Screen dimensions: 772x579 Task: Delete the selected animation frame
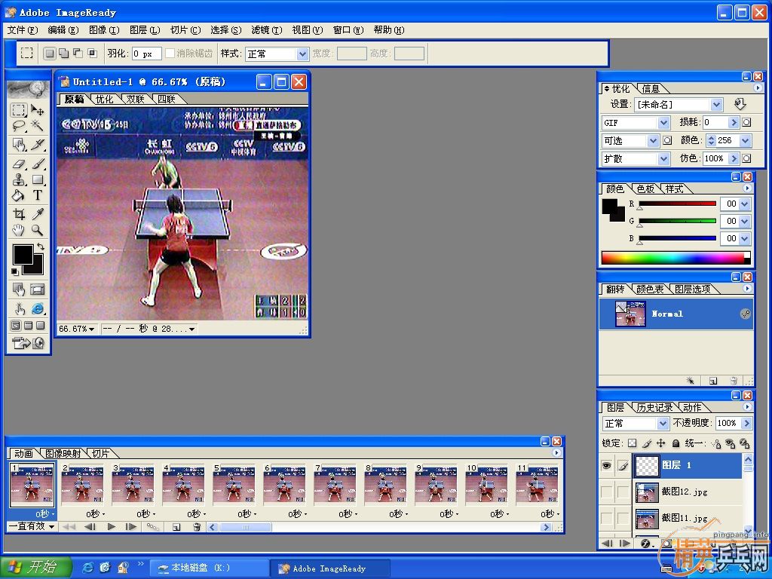tap(197, 527)
